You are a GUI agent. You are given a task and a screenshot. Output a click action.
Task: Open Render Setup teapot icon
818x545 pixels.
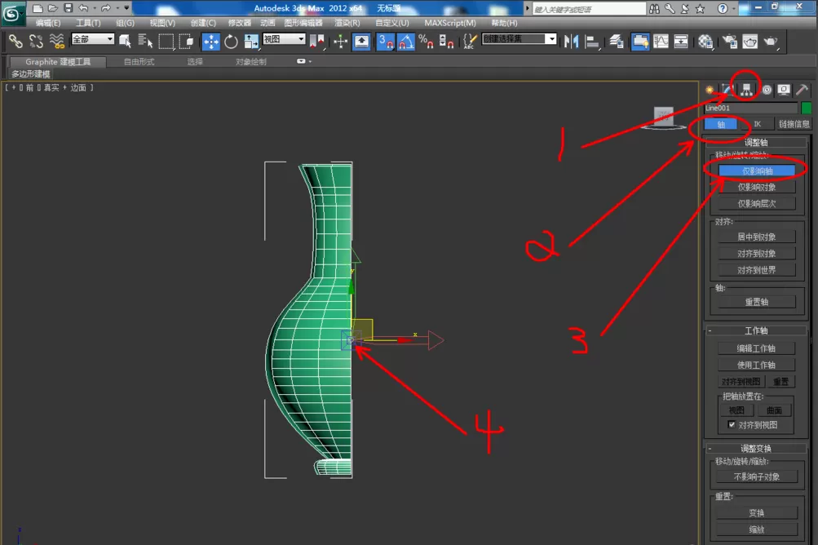pyautogui.click(x=729, y=42)
